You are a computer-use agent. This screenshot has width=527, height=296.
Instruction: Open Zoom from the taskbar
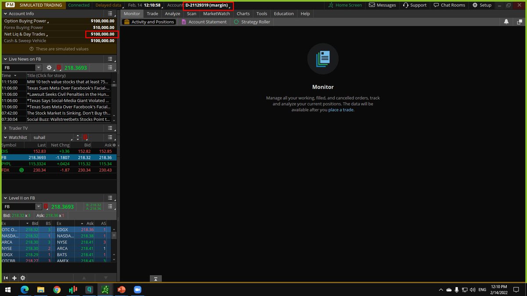pos(137,289)
